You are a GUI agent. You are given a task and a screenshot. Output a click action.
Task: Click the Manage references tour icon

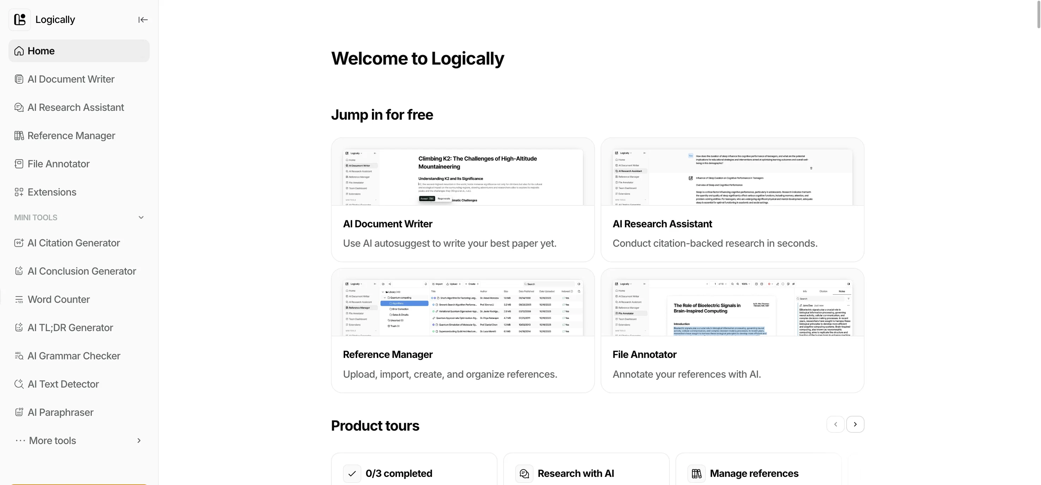(x=696, y=474)
